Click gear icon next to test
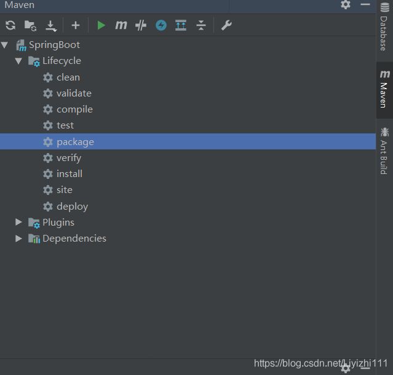 [x=48, y=125]
